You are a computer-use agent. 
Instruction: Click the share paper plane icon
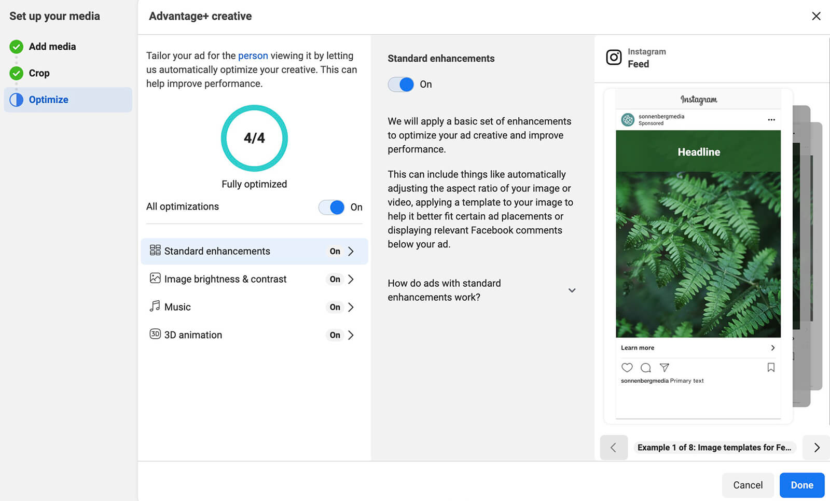tap(664, 368)
